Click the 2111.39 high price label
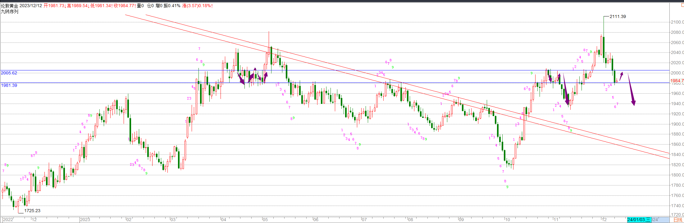Viewport: 684px width, 223px height. (x=618, y=16)
